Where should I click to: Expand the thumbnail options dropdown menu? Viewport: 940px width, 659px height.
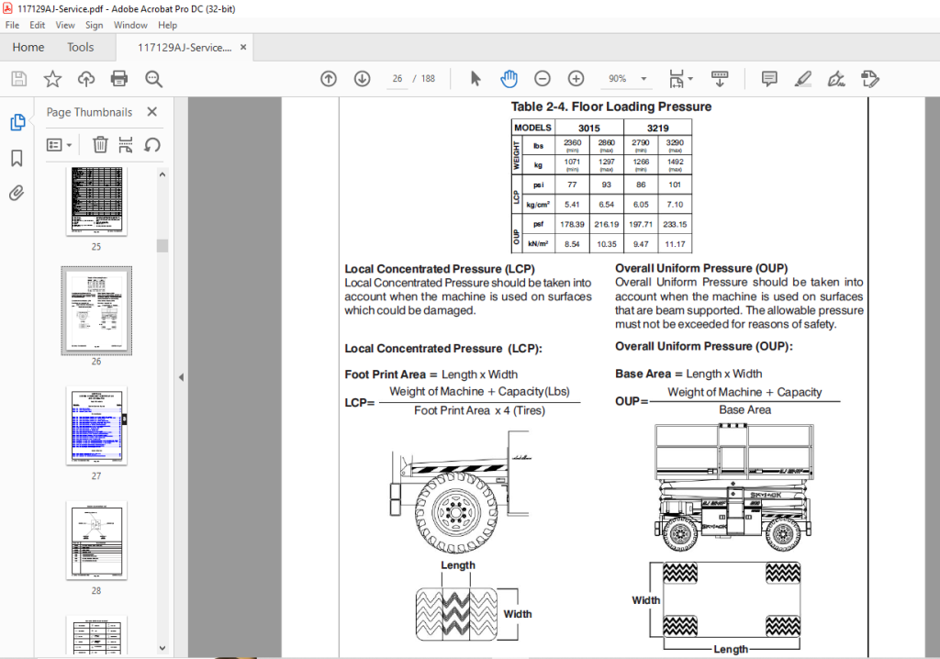click(x=60, y=145)
